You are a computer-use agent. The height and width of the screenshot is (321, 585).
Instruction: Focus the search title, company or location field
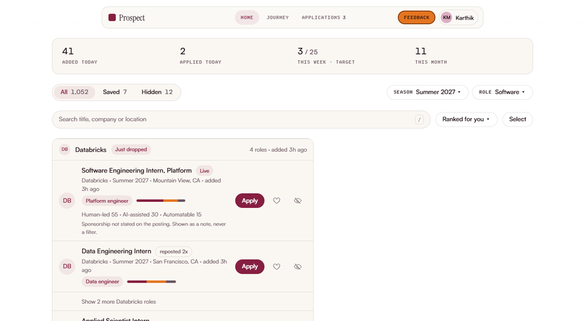click(241, 120)
